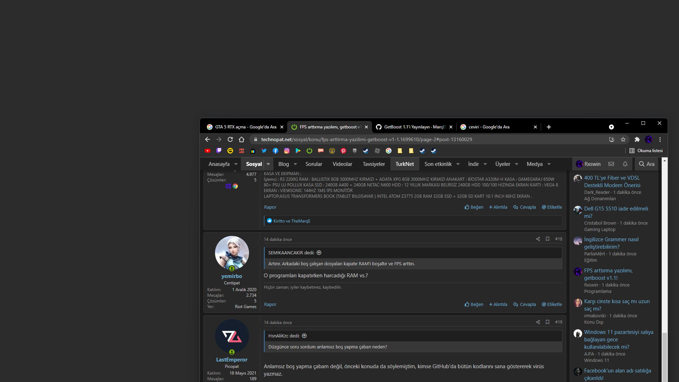Bookmark this page with star icon

623,139
